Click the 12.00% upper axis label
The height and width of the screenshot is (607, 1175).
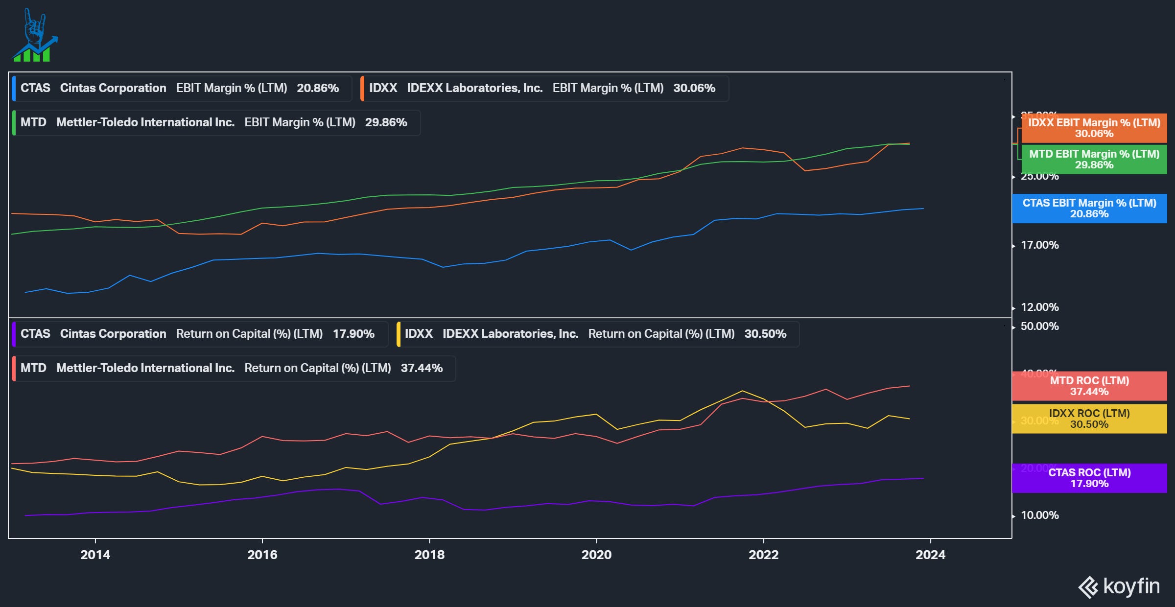pos(1040,307)
